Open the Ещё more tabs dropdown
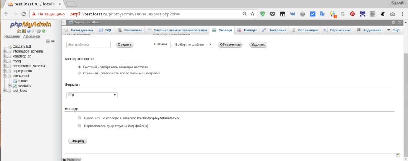408x161 pixels. click(x=393, y=30)
